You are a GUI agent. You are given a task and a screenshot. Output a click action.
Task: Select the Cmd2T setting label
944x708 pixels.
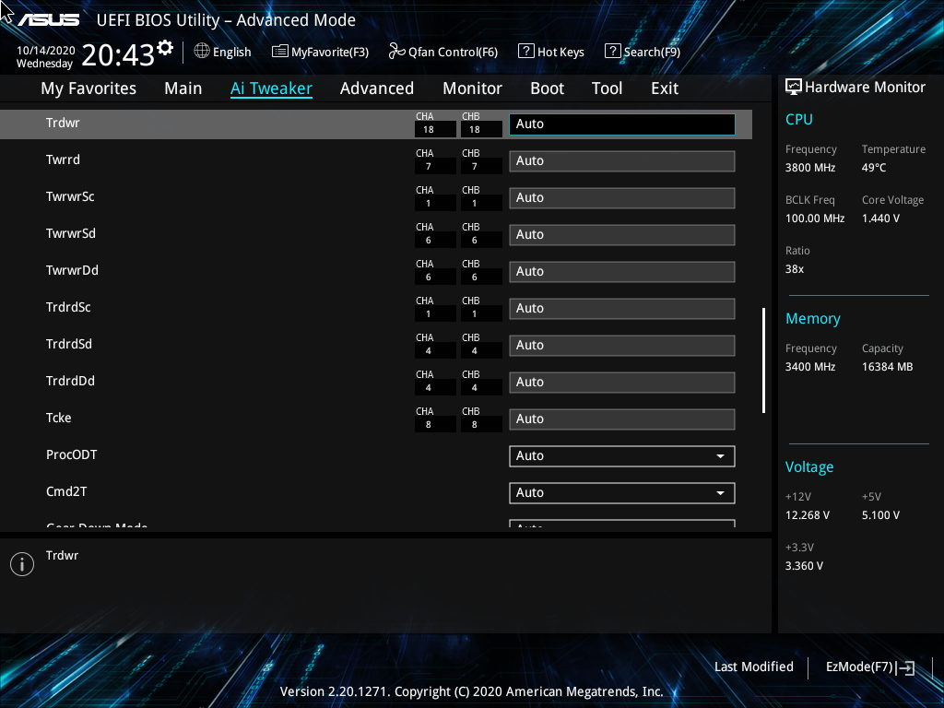(66, 491)
